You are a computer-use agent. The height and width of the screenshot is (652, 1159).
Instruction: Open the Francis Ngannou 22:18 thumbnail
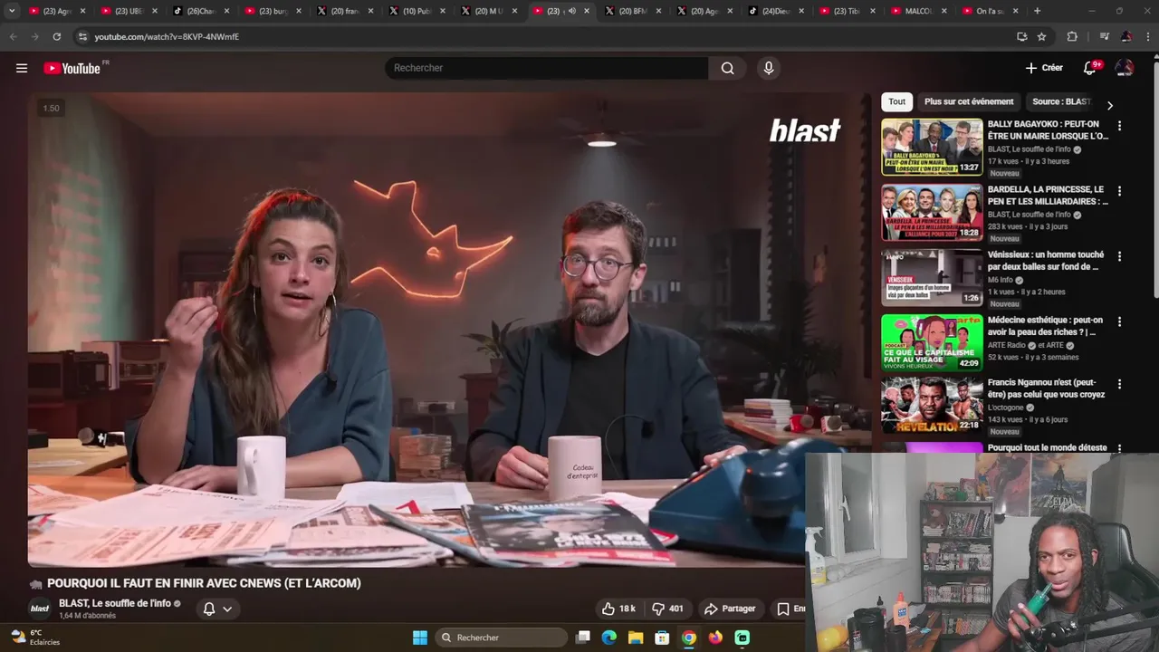click(x=932, y=406)
